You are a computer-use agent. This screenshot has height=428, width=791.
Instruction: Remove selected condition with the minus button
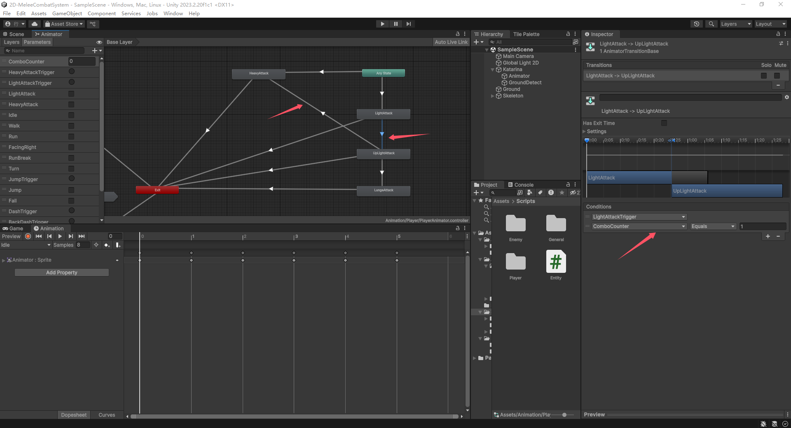coord(778,236)
